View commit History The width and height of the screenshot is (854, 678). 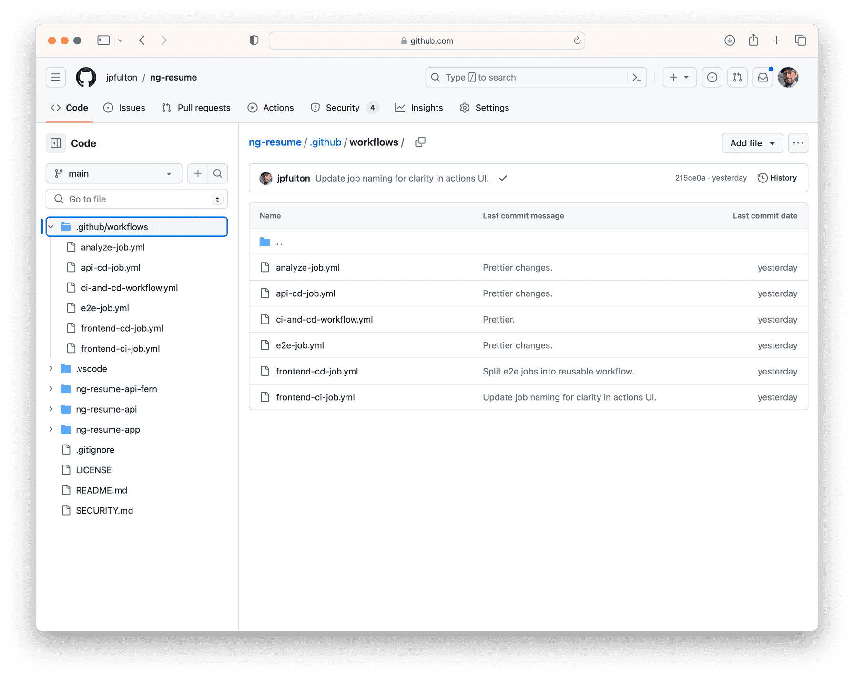click(777, 178)
